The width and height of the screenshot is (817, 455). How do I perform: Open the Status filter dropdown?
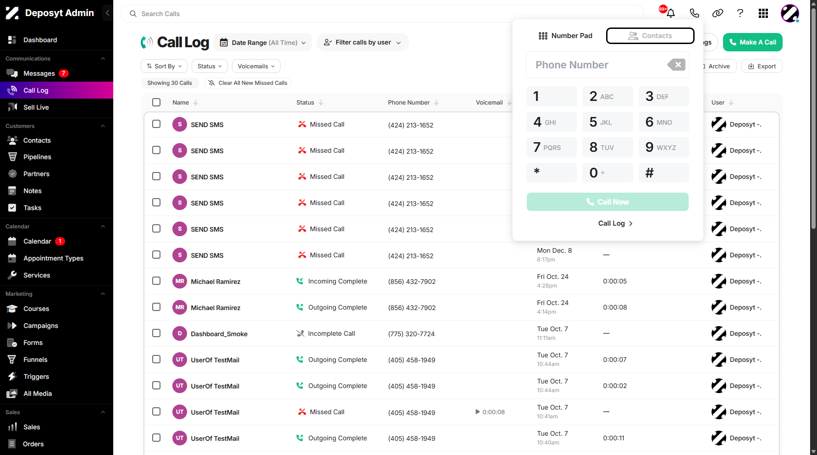point(210,66)
